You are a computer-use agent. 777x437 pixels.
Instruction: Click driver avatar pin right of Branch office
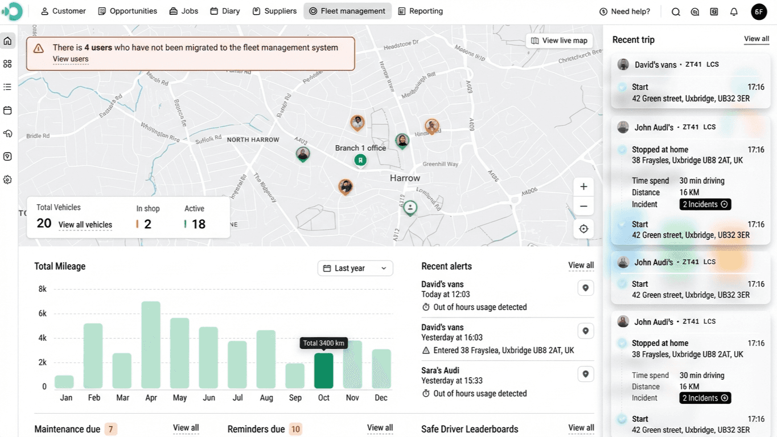click(402, 141)
